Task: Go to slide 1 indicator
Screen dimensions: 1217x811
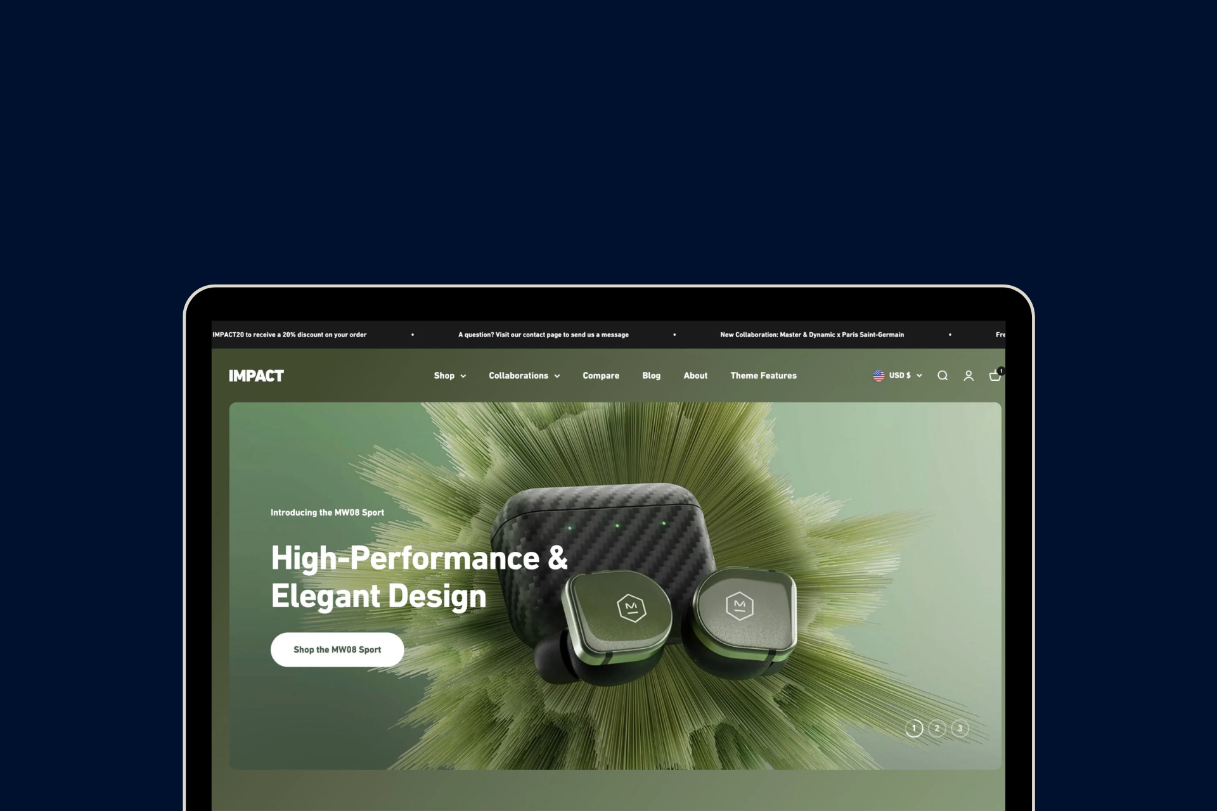Action: point(913,729)
